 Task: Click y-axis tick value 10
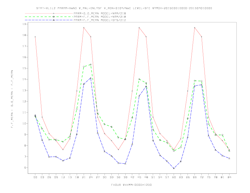coord(24,123)
